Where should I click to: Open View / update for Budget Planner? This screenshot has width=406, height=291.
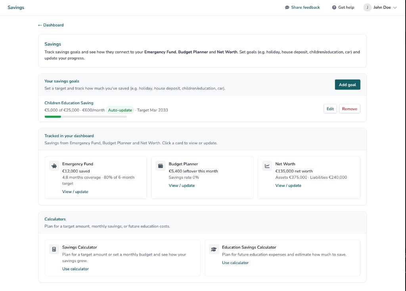click(182, 185)
